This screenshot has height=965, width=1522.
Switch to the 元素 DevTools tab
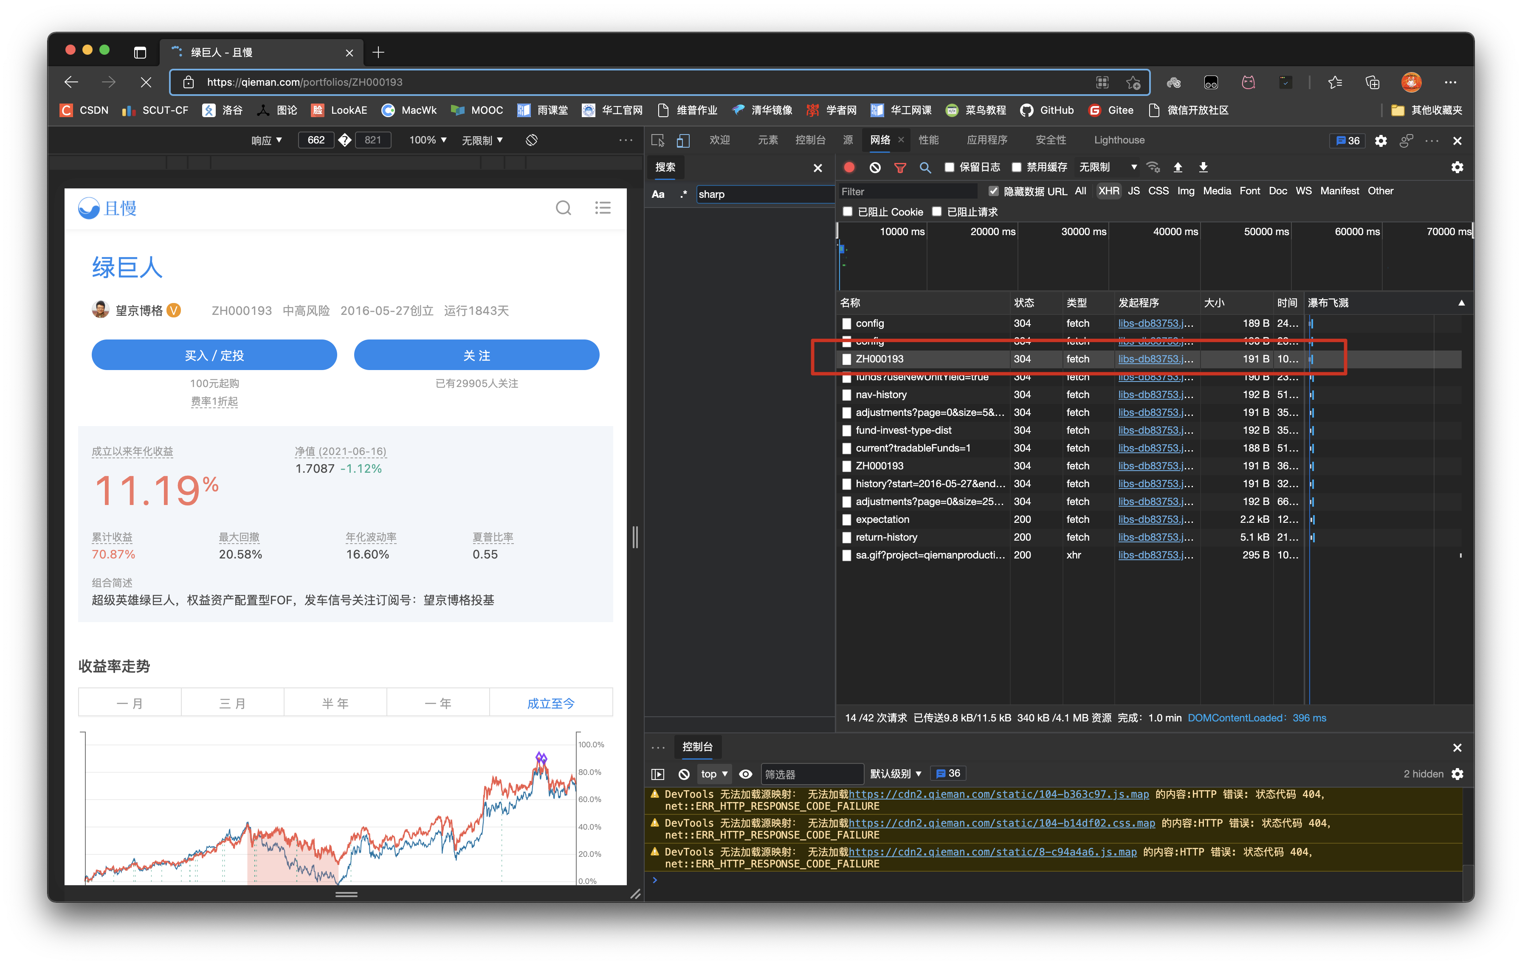(x=767, y=140)
